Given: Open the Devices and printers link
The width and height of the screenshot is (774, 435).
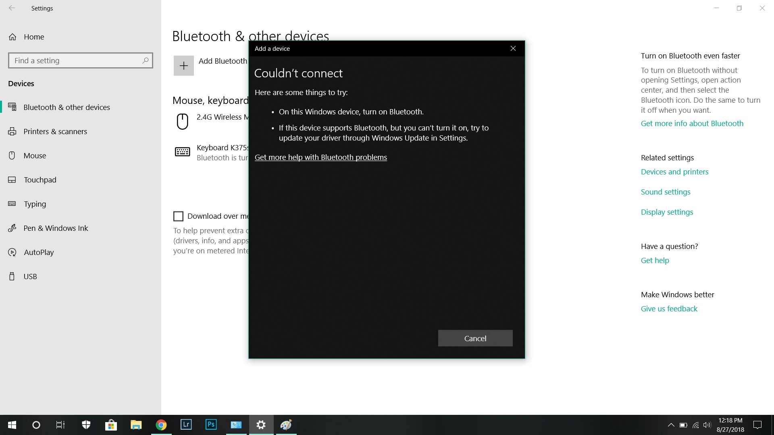Looking at the screenshot, I should pyautogui.click(x=674, y=172).
